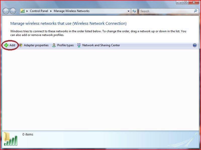Click the Network and Sharing Center icon
Screen dimensions: 201x150
point(79,45)
